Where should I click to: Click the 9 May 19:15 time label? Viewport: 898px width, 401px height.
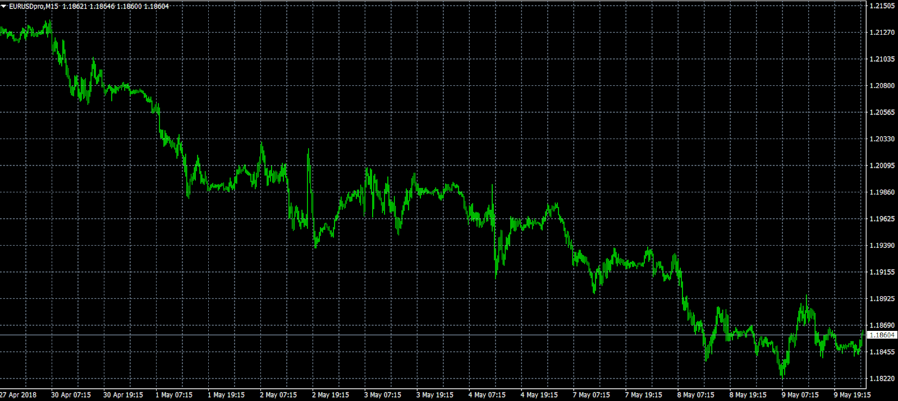tap(853, 395)
